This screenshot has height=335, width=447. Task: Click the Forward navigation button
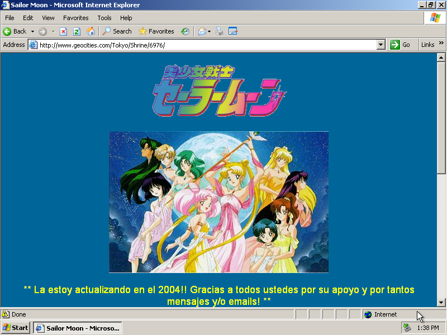coord(43,31)
